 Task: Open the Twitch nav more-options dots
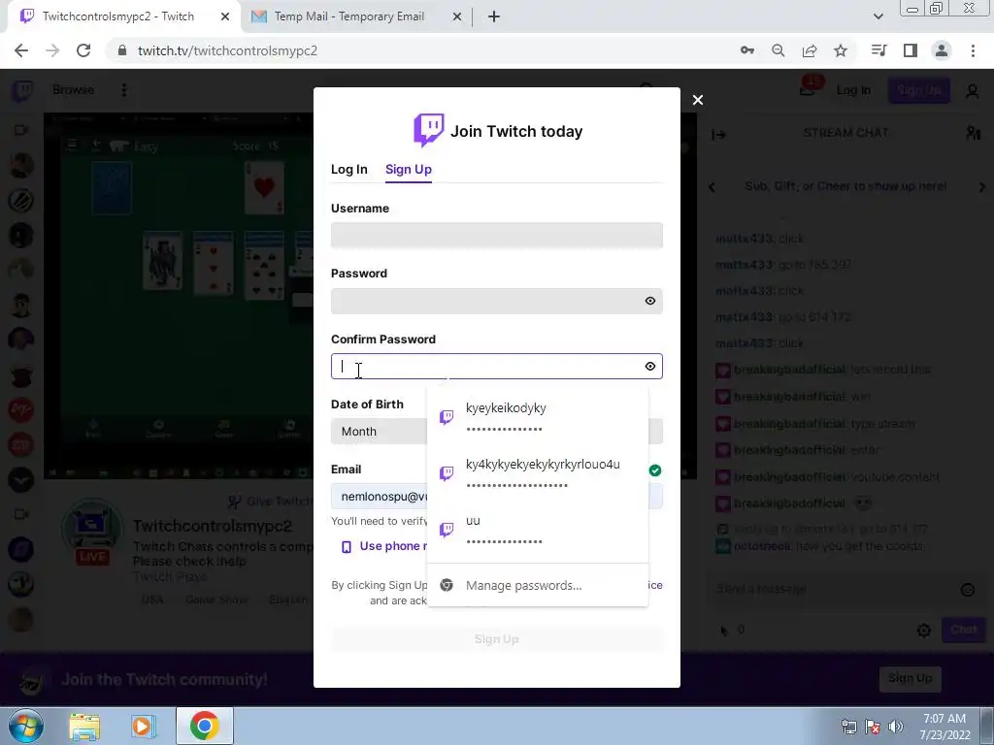click(123, 90)
